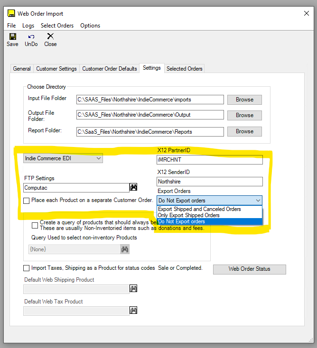Screen dimensions: 317x348
Task: Click the UnDo arrow icon
Action: tap(31, 37)
